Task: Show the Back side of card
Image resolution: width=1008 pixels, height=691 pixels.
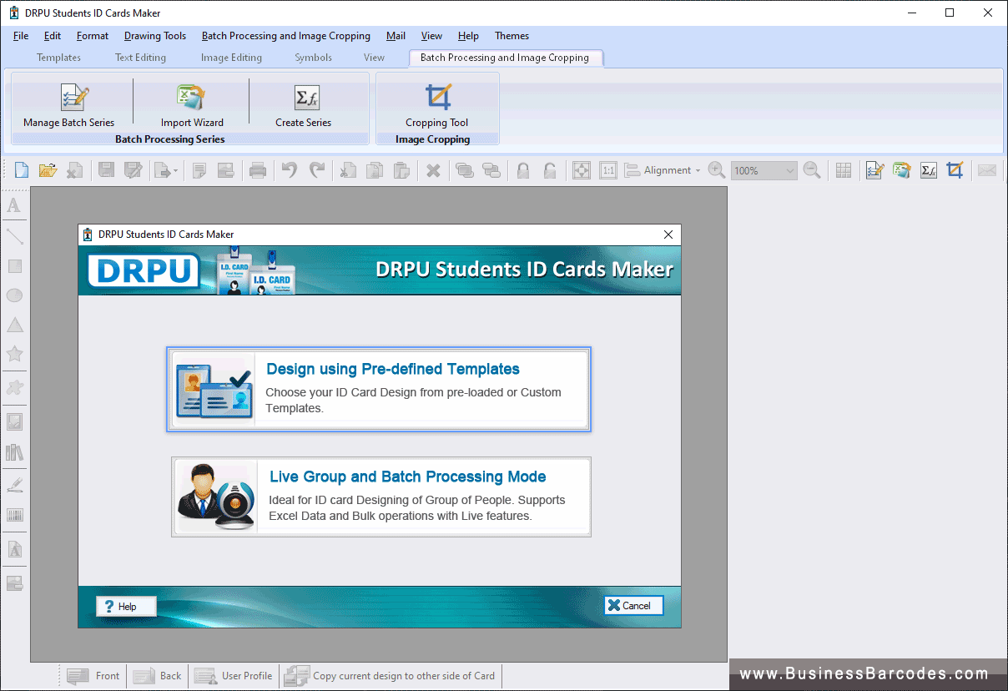Action: (x=157, y=676)
